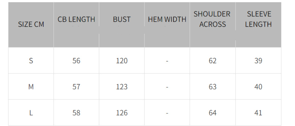
Task: Click sleeve length value 40
Action: (x=258, y=87)
